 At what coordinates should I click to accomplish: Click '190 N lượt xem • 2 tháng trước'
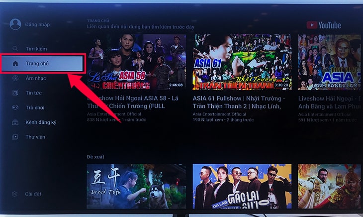coord(223,120)
